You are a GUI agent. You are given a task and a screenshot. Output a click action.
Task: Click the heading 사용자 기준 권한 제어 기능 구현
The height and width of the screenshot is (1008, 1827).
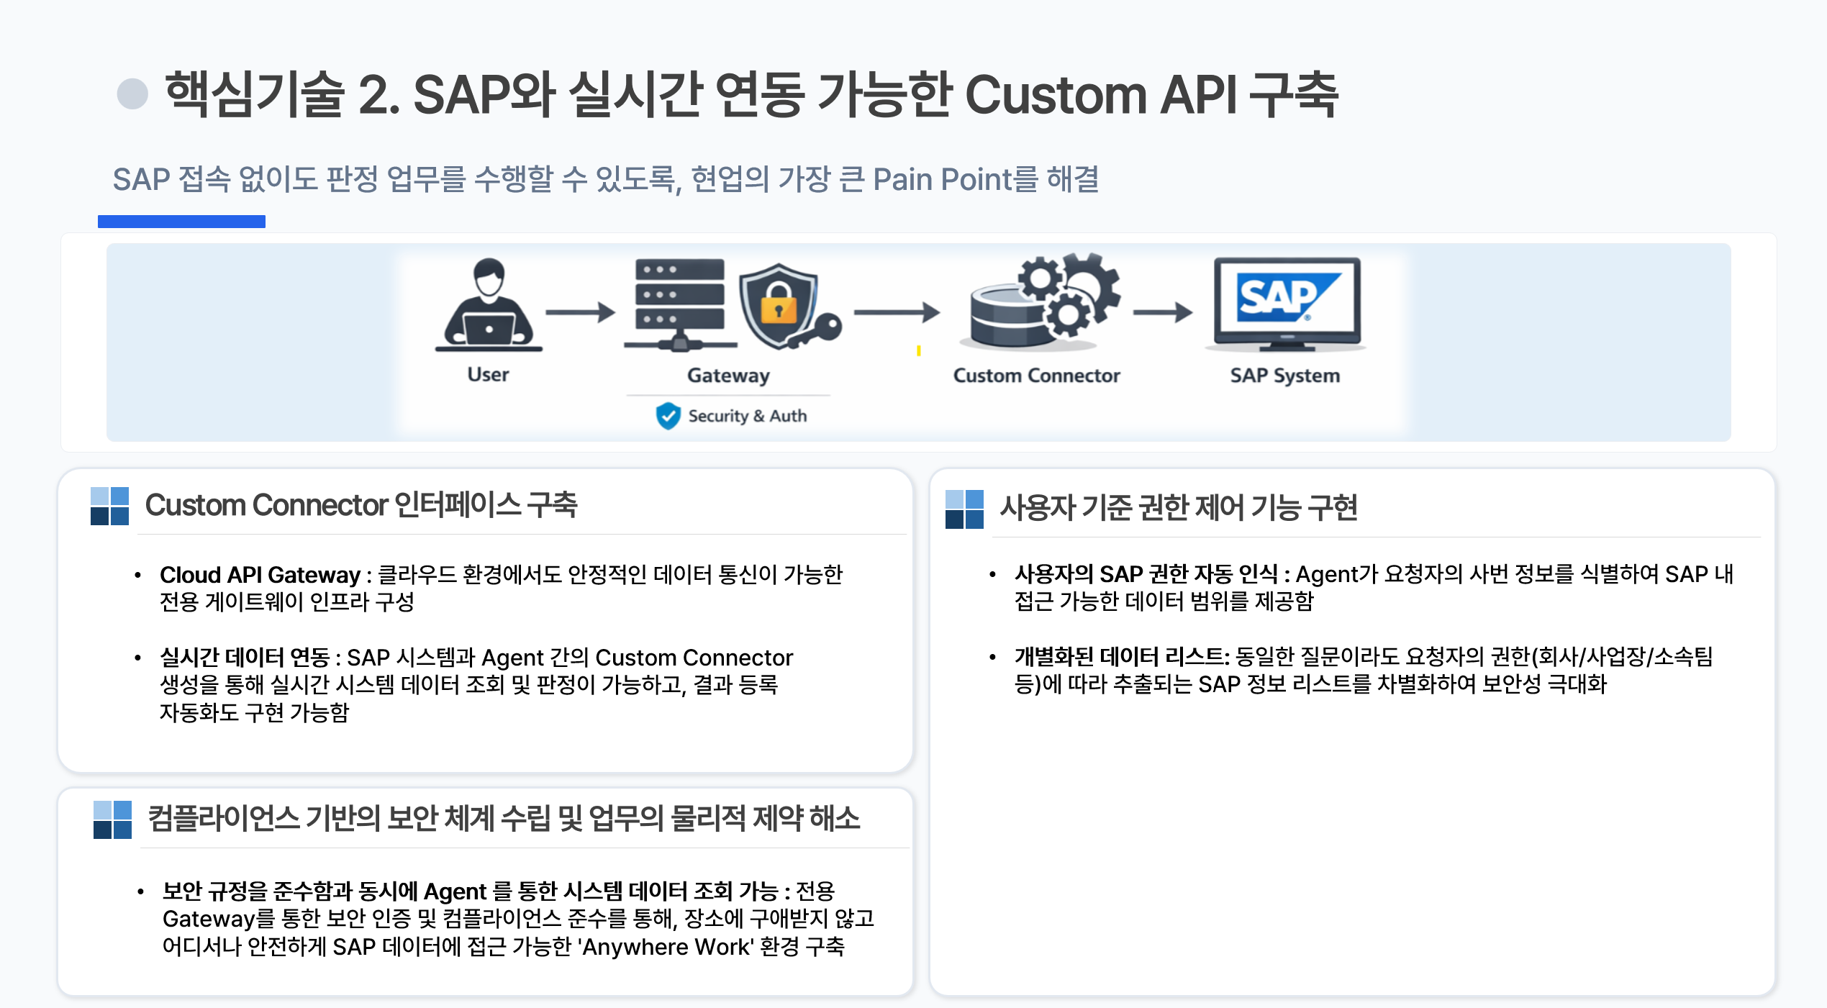[1179, 508]
